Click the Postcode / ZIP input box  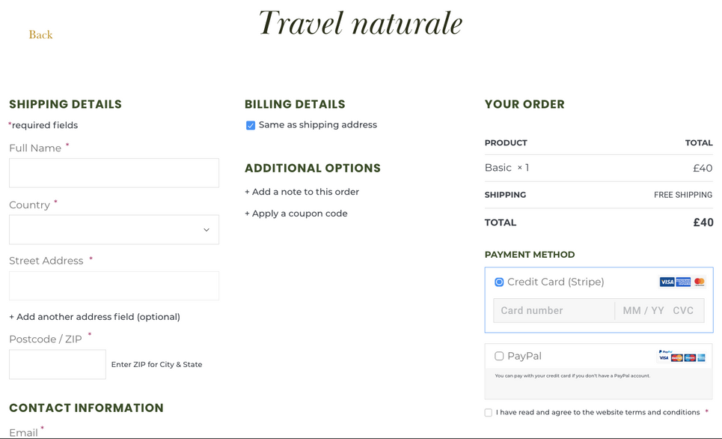[58, 365]
